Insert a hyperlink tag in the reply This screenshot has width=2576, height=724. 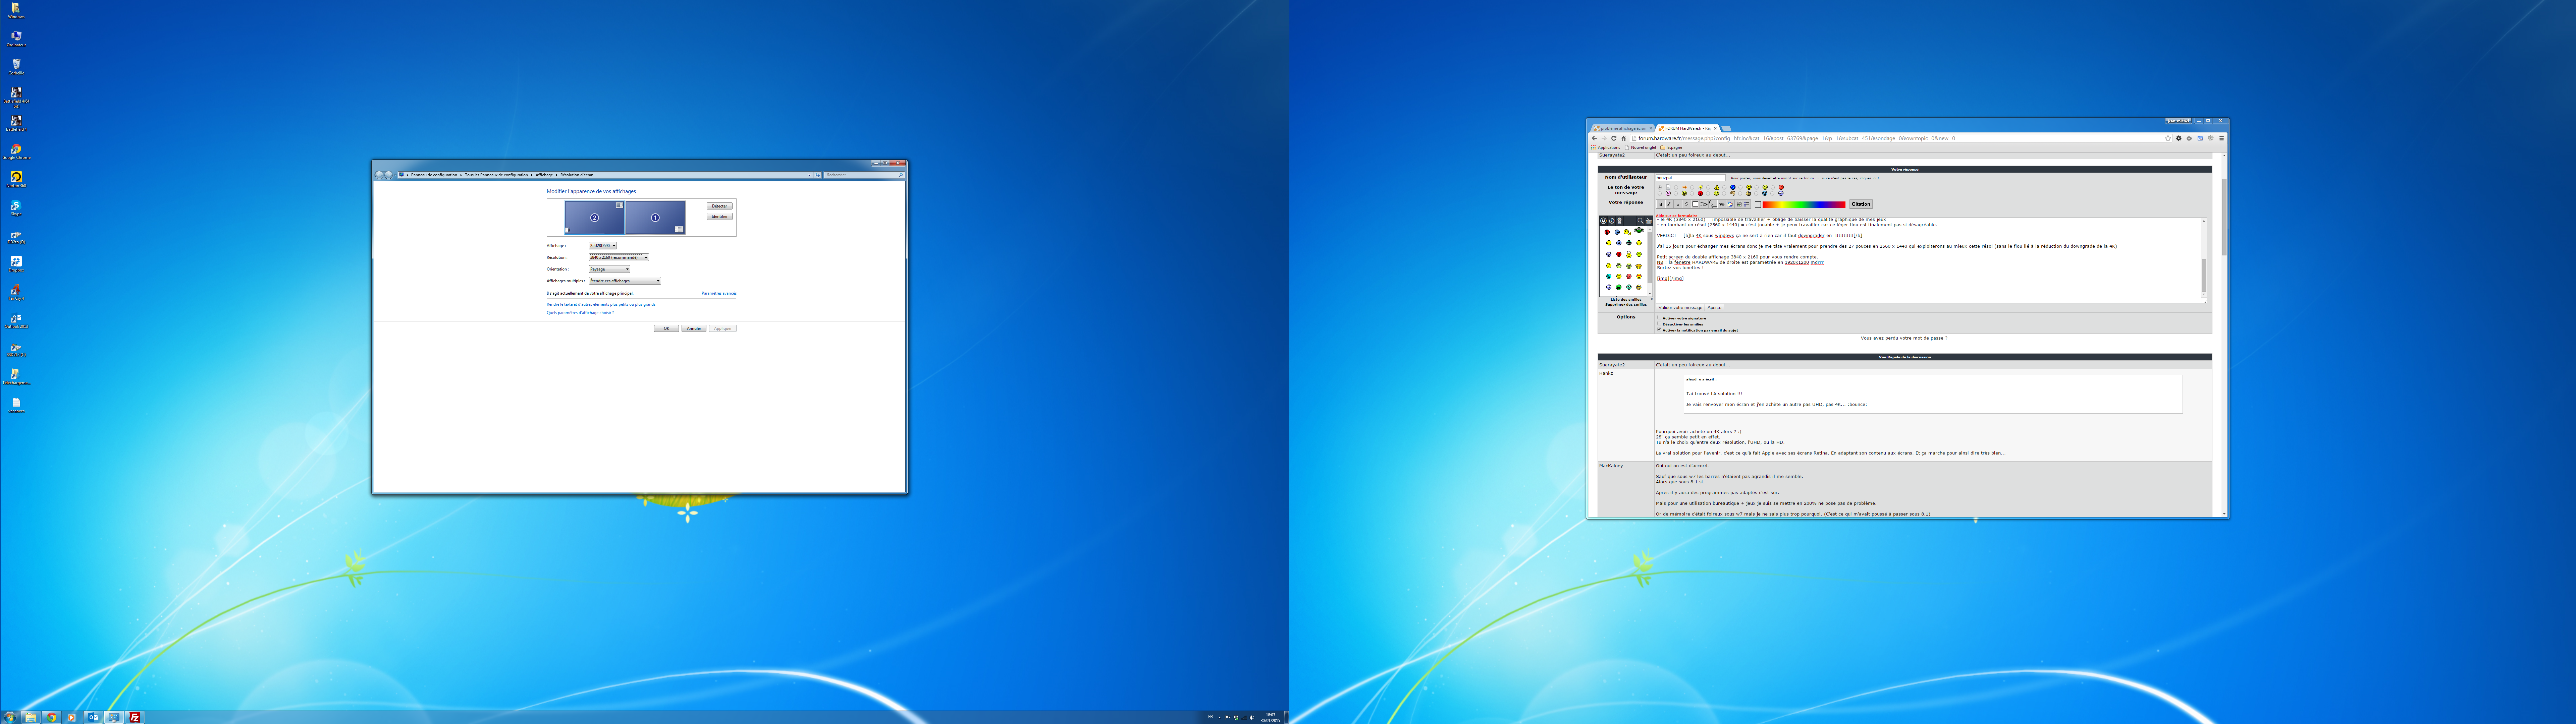1722,204
